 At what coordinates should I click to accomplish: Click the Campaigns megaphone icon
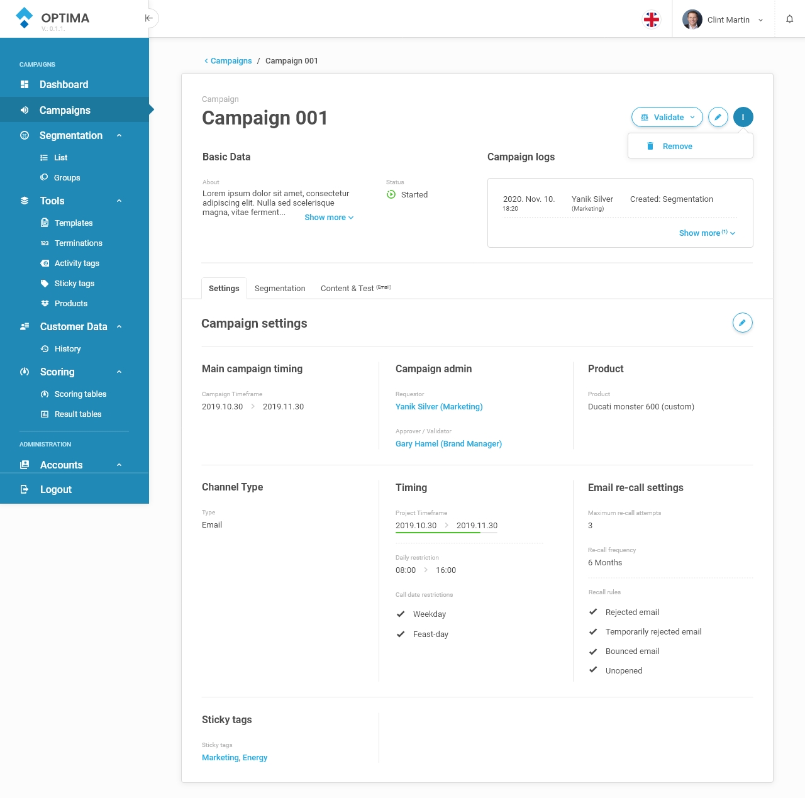coord(25,110)
